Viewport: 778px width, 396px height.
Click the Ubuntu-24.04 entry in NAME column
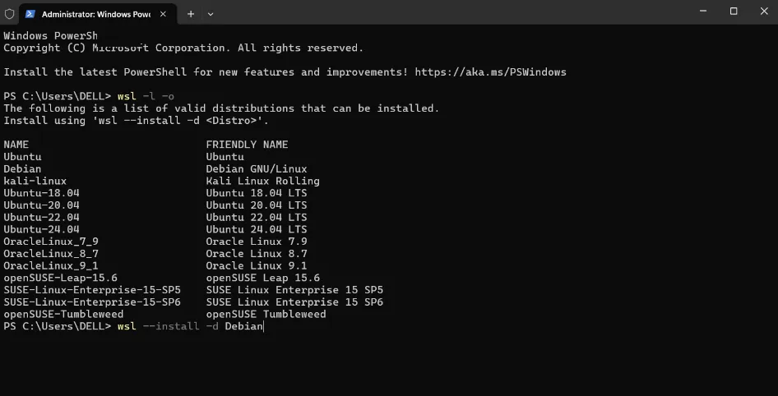(41, 229)
